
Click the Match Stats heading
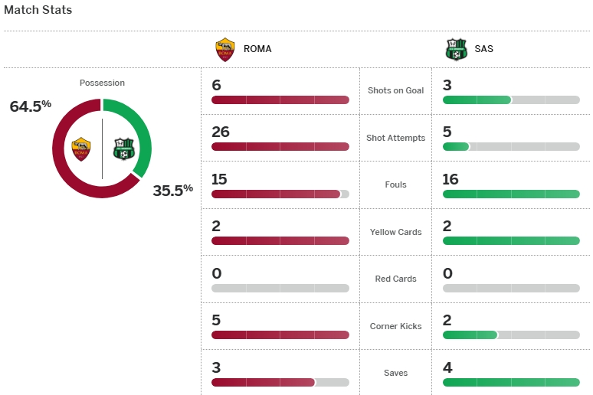38,10
